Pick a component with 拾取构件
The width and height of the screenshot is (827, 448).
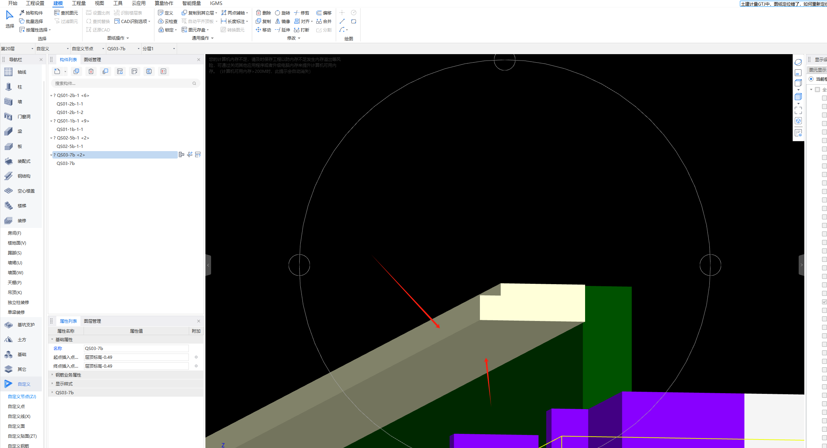tap(31, 13)
